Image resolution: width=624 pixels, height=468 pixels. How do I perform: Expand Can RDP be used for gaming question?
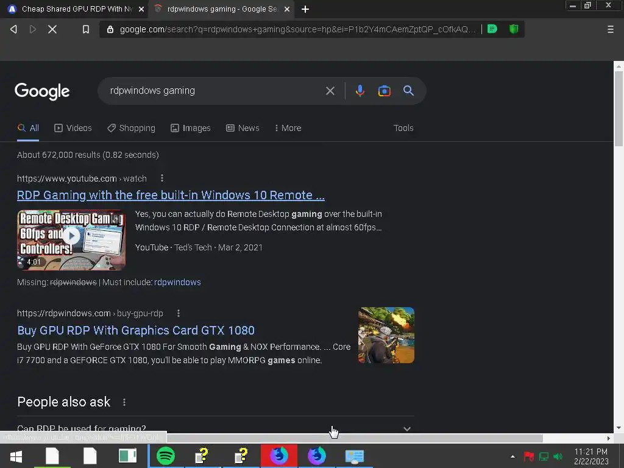coord(216,428)
